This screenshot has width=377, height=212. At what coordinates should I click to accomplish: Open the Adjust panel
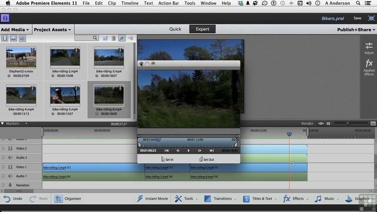point(369,48)
